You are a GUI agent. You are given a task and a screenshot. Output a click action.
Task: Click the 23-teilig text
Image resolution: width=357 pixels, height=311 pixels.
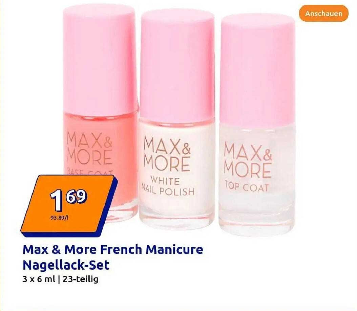click(x=80, y=279)
